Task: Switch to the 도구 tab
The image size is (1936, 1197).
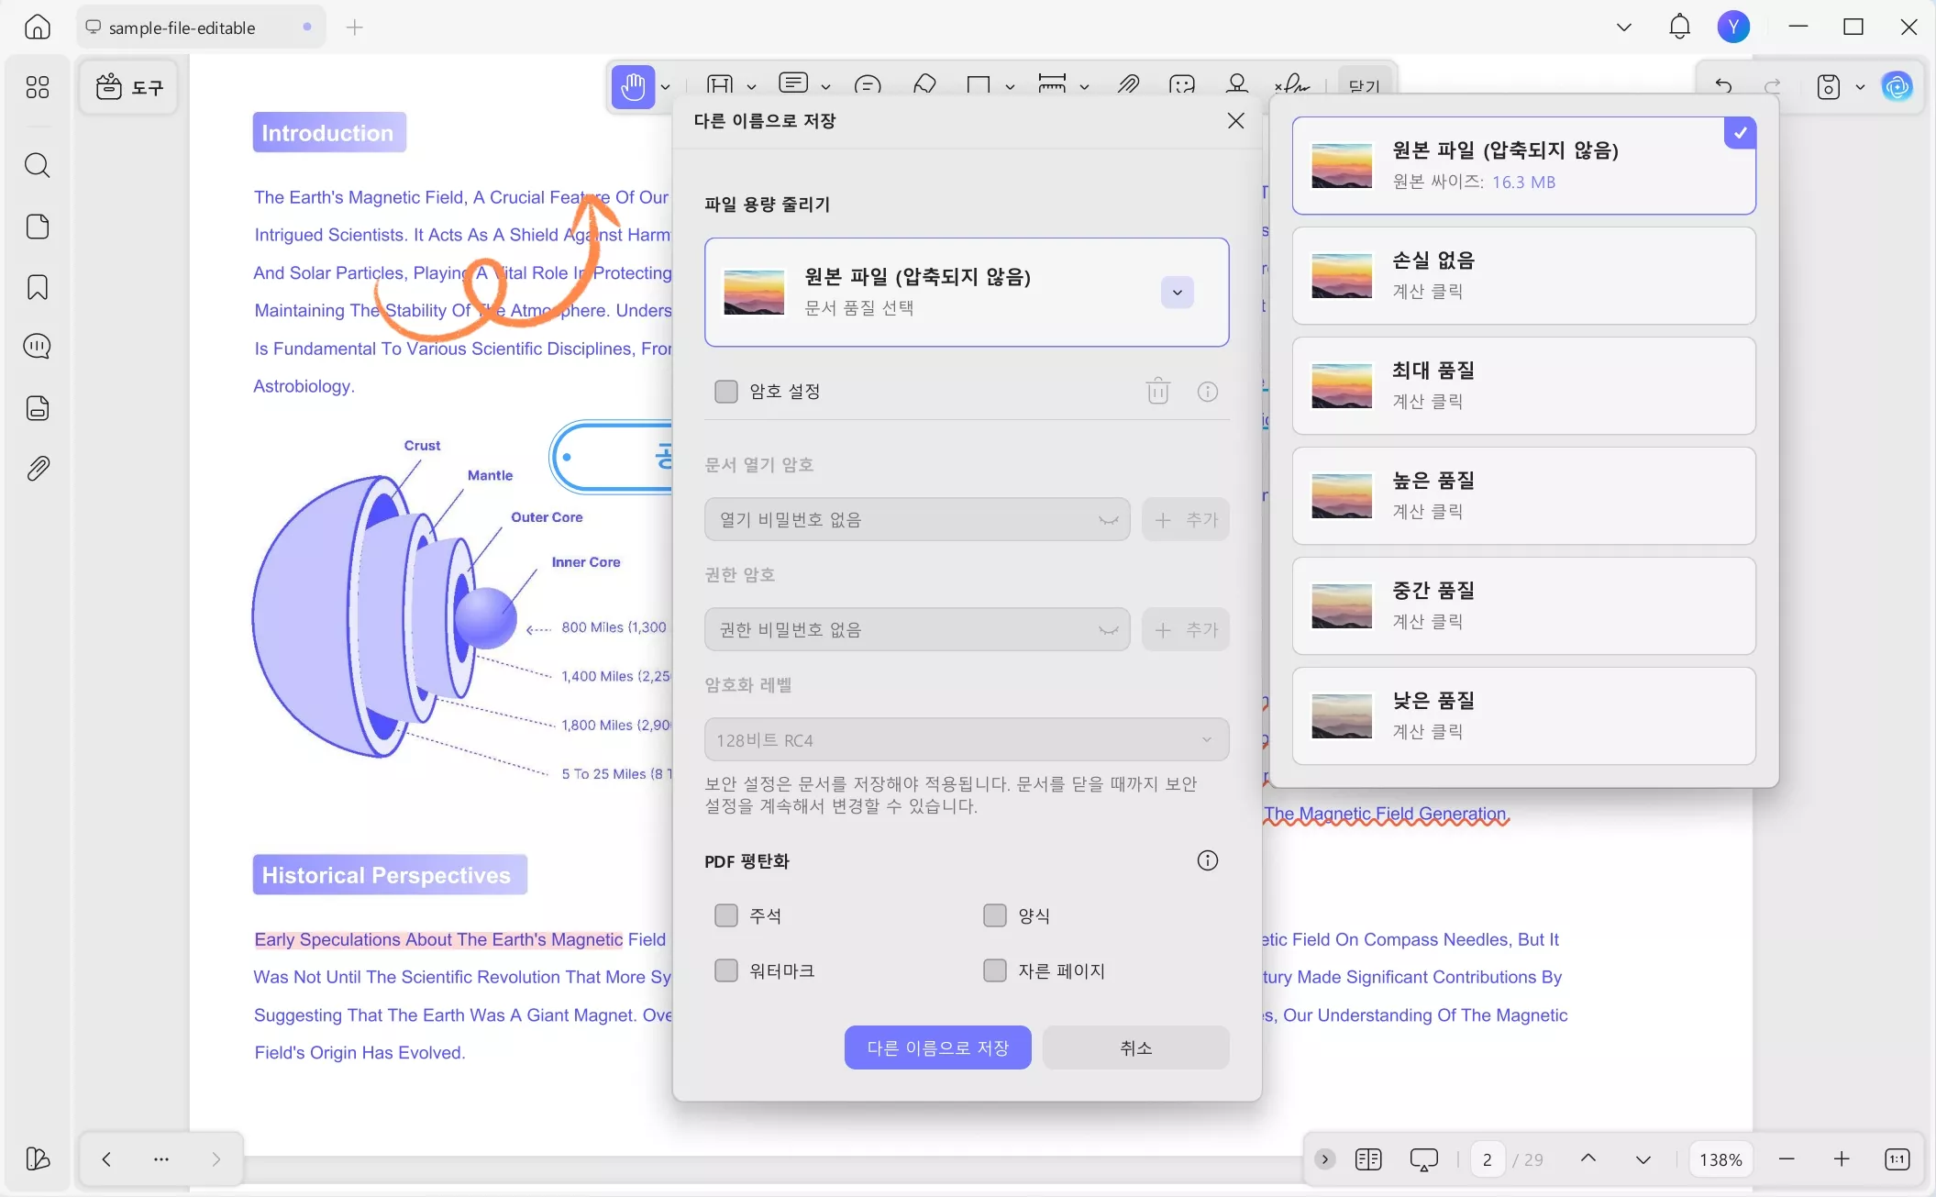Action: pyautogui.click(x=128, y=86)
